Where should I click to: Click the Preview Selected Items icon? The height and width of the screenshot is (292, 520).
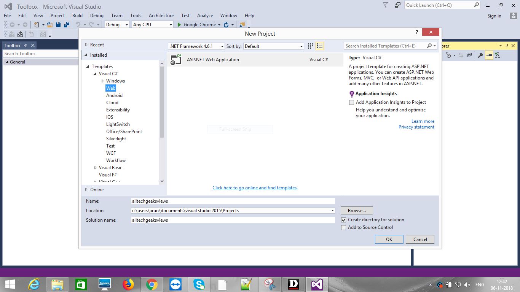(x=489, y=55)
